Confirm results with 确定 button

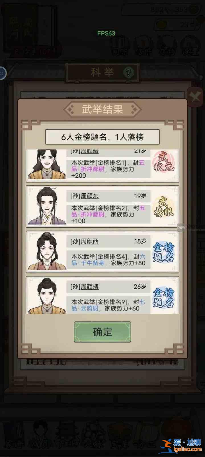pos(102,332)
